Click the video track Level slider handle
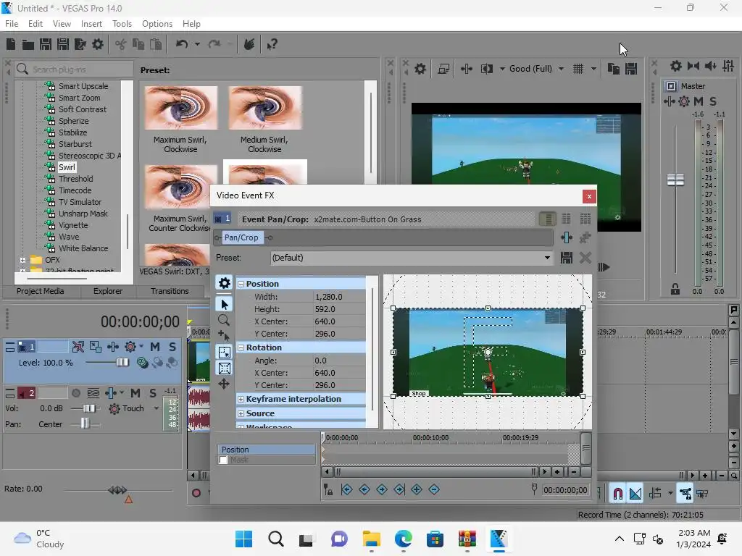The height and width of the screenshot is (556, 742). click(x=122, y=363)
